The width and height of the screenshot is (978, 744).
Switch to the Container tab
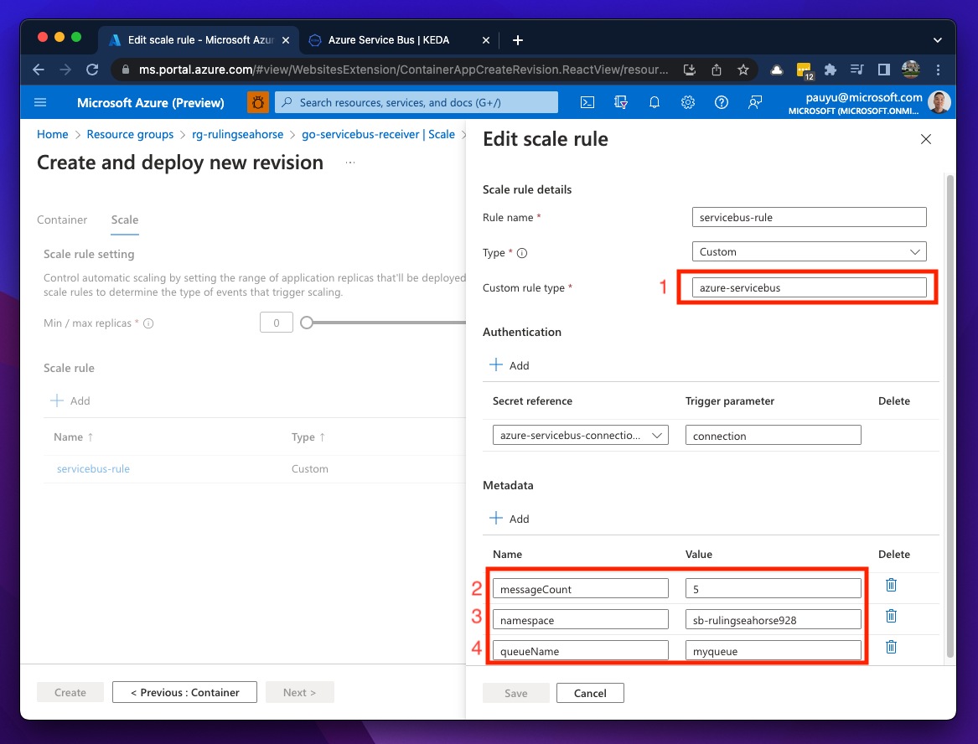62,220
